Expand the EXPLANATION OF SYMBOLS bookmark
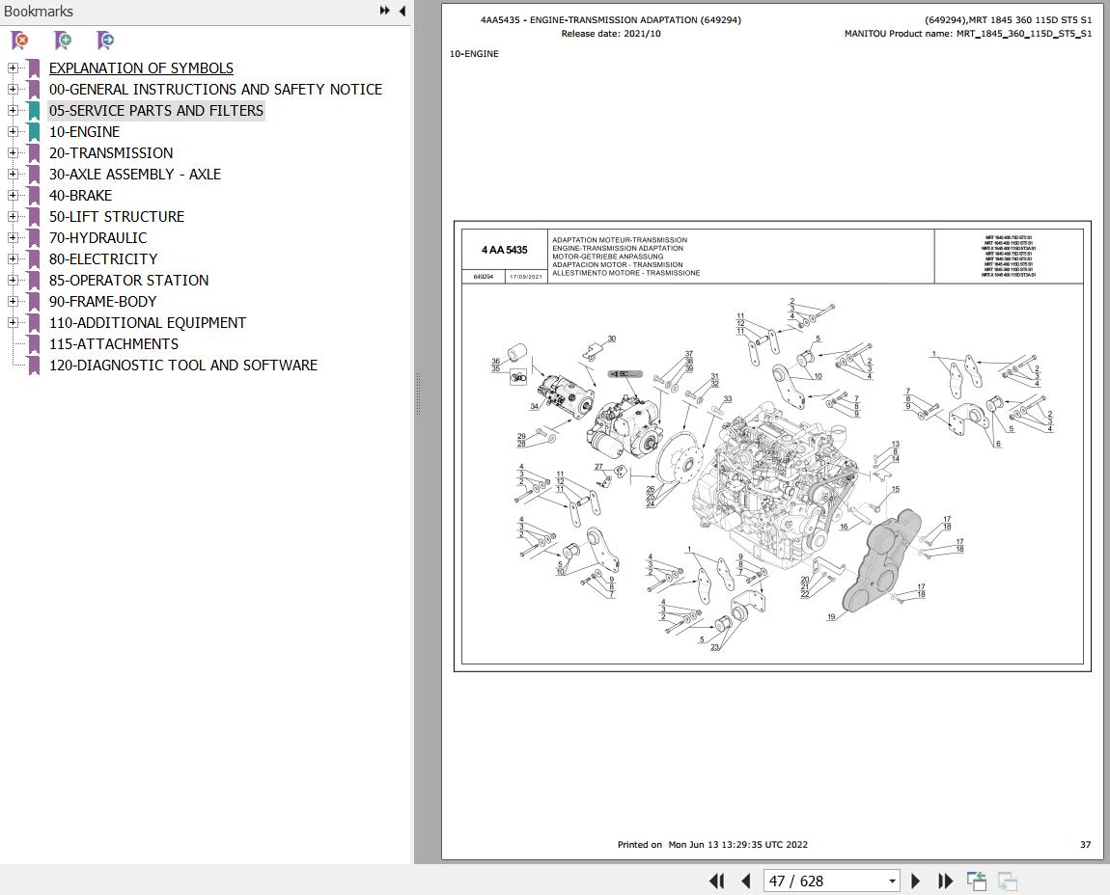Image resolution: width=1110 pixels, height=895 pixels. pyautogui.click(x=12, y=68)
